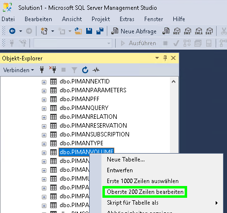Screen dimensions: 227x213
Task: Open the Extras menu
Action: [x=127, y=19]
